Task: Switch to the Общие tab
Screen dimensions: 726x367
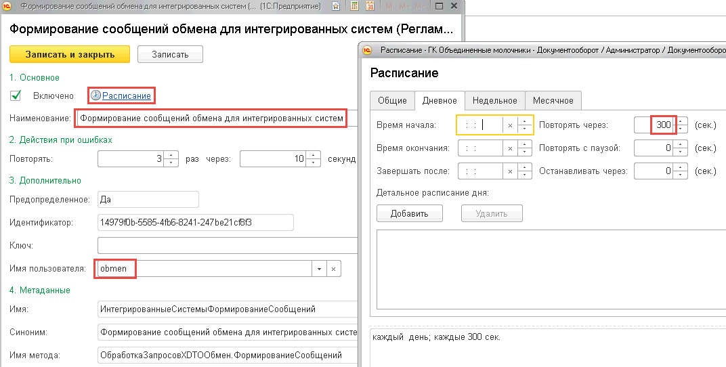Action: point(392,100)
